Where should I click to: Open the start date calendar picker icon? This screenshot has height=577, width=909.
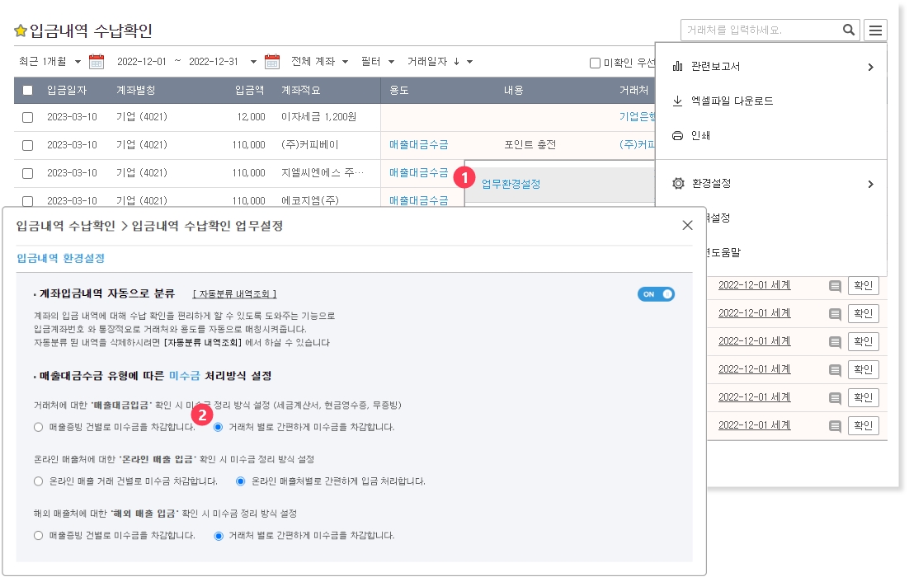97,62
